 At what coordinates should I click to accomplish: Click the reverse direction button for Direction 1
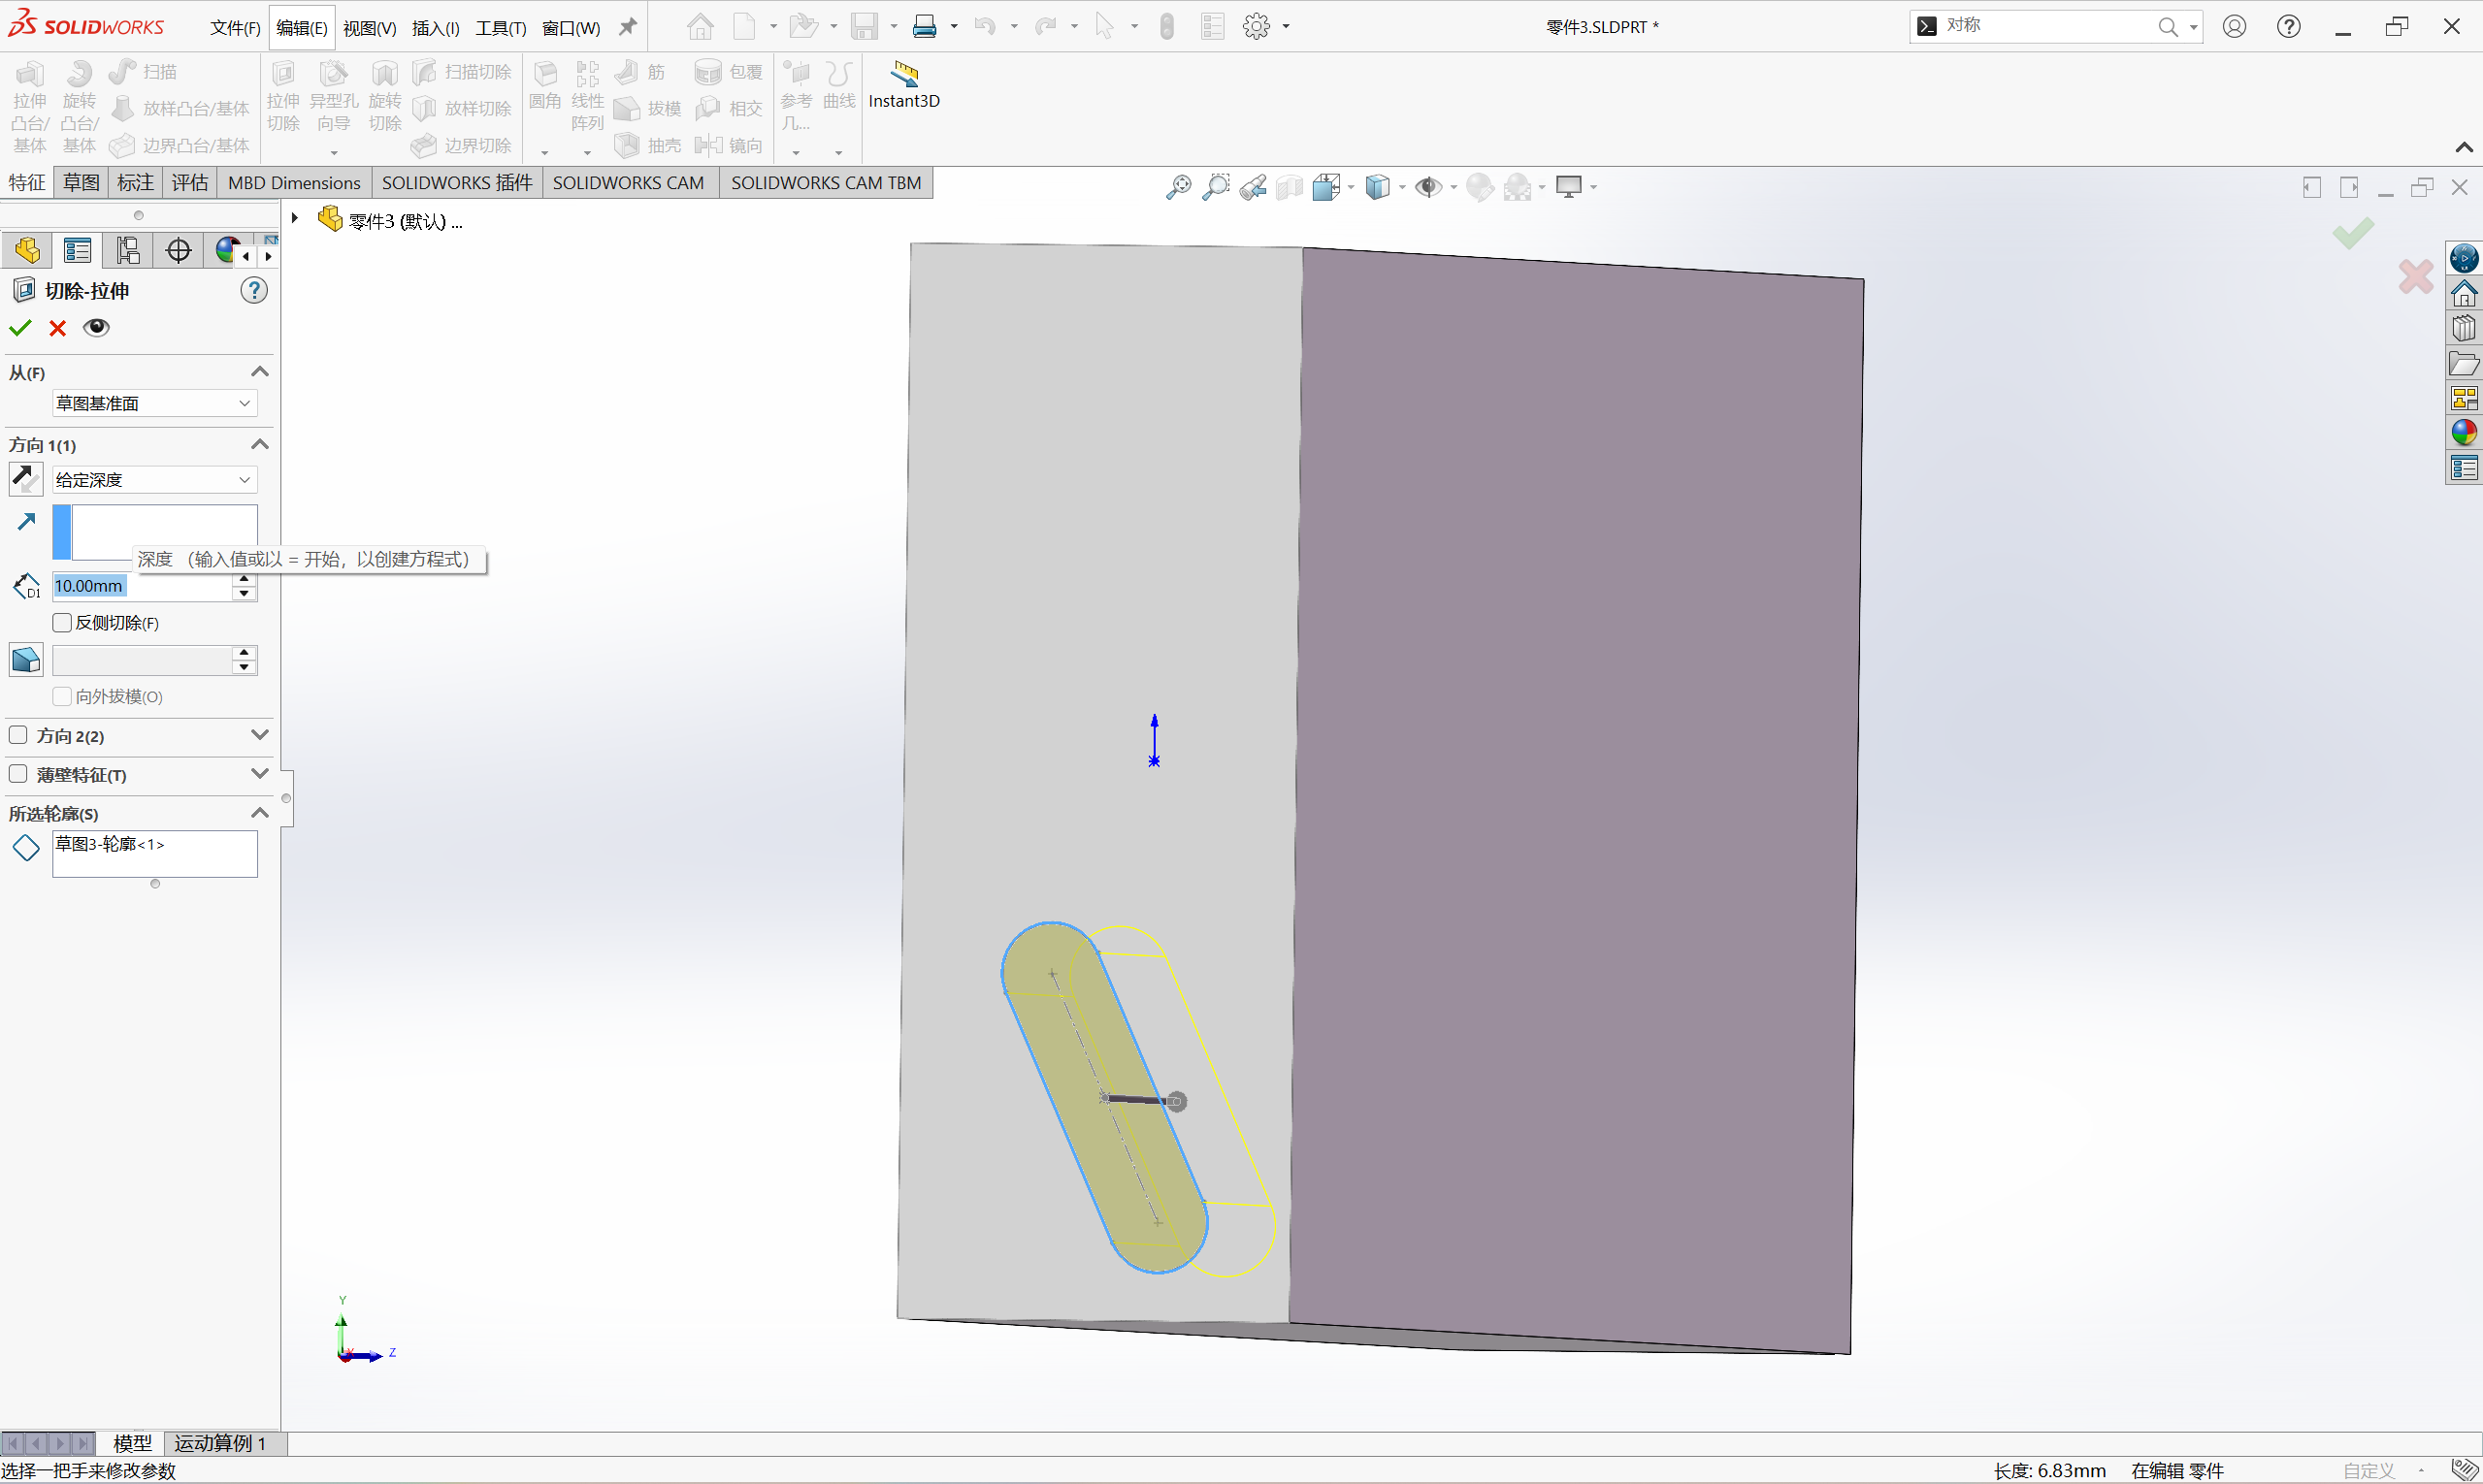coord(26,479)
